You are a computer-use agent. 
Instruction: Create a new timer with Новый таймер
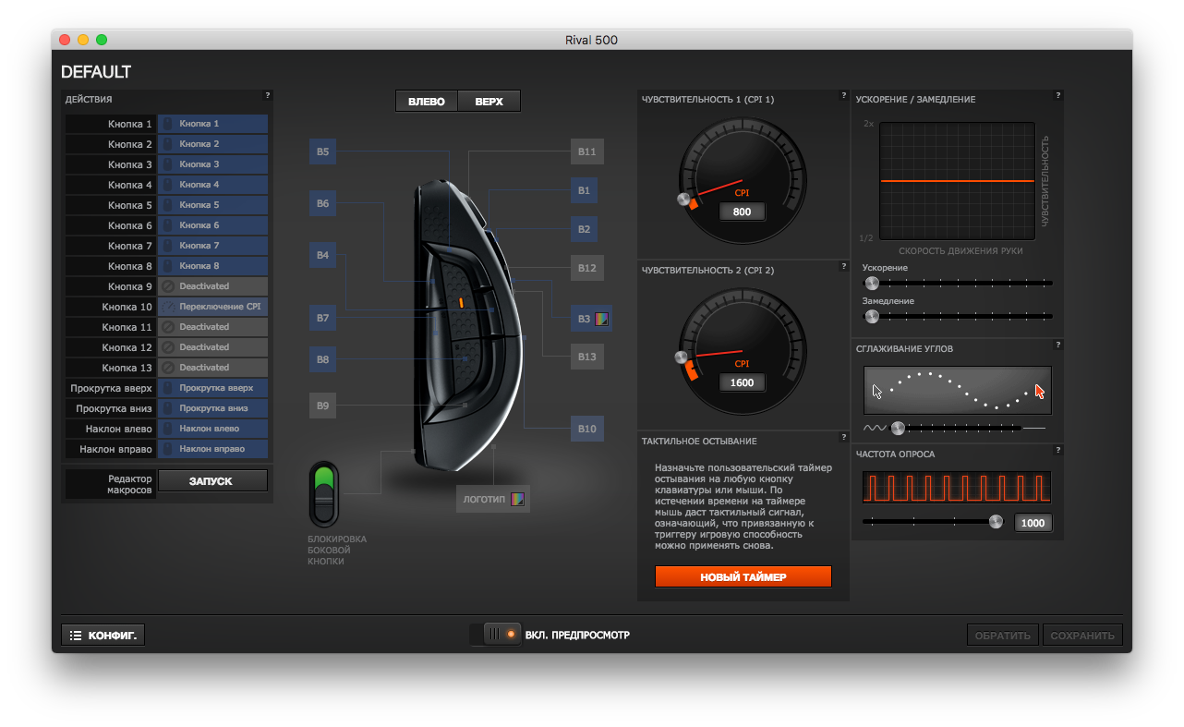click(x=743, y=576)
